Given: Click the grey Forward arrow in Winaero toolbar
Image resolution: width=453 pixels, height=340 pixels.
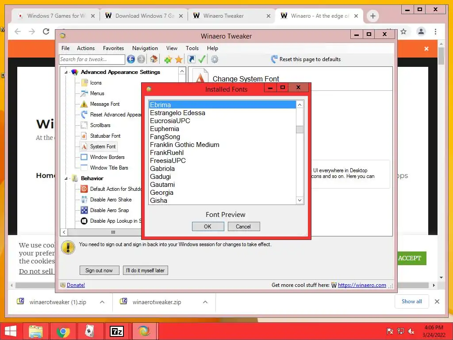Looking at the screenshot, I should pyautogui.click(x=141, y=59).
